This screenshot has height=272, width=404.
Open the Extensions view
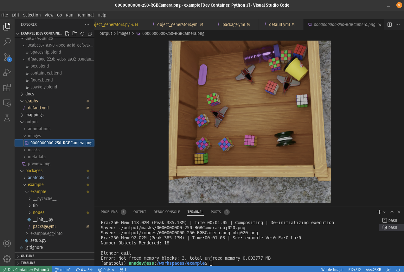7,88
